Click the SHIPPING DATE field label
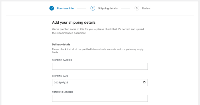This screenshot has height=105, width=200. tap(60, 76)
